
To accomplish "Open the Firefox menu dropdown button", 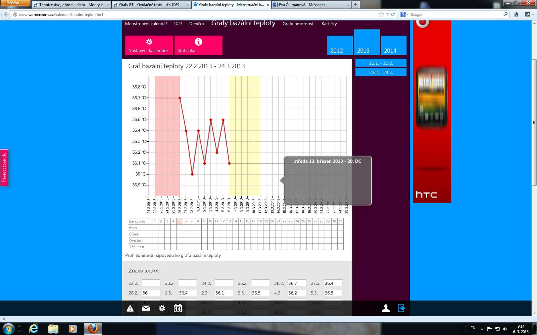I will (x=15, y=3).
